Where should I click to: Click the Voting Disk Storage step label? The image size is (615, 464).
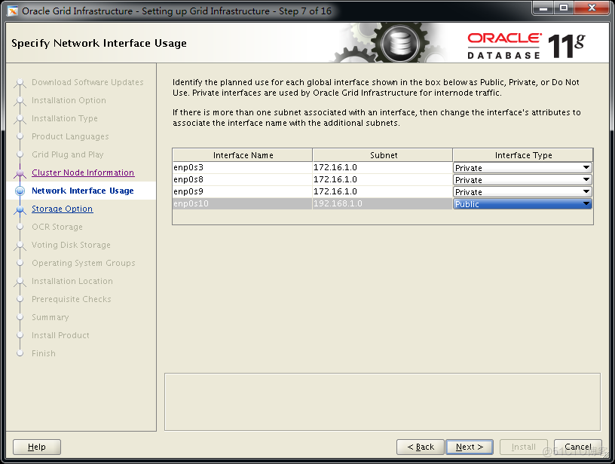71,245
